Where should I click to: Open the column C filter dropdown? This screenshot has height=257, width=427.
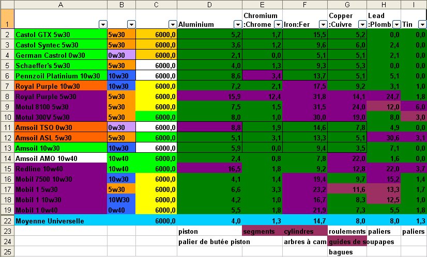click(171, 24)
